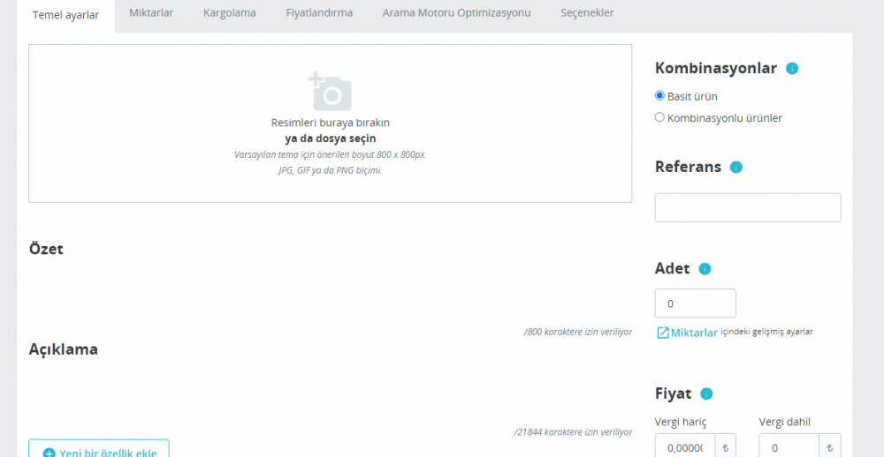Click the Adet info icon
Image resolution: width=884 pixels, height=457 pixels.
click(x=705, y=269)
